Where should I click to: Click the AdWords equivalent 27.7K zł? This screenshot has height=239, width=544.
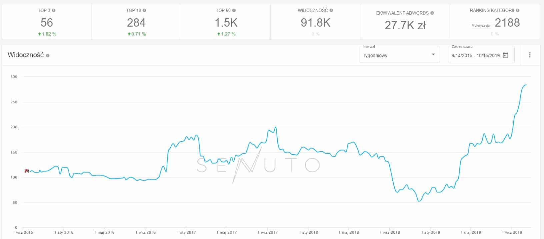point(405,25)
